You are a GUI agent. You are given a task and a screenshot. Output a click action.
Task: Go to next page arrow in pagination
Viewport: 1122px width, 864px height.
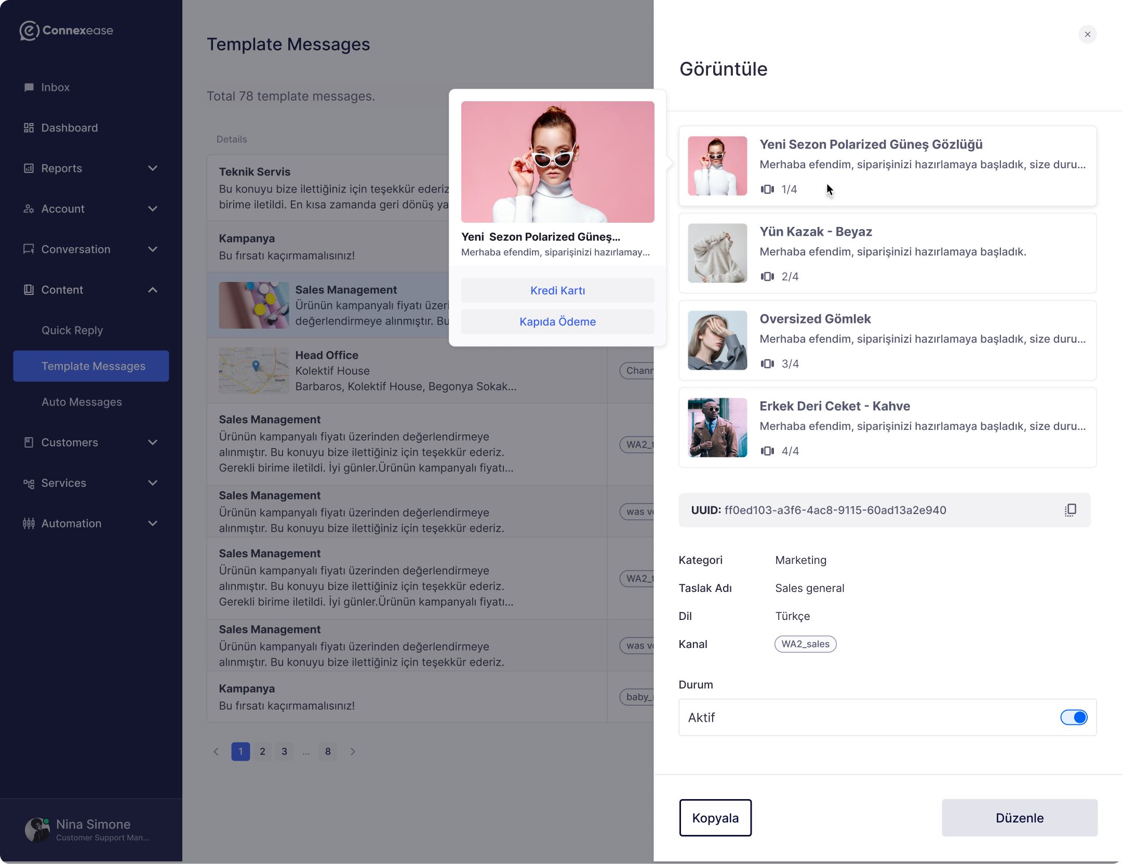353,751
